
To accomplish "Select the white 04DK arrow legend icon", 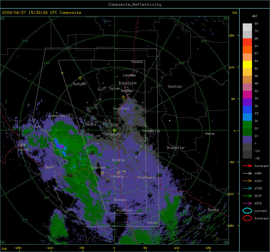I will 247,173.
